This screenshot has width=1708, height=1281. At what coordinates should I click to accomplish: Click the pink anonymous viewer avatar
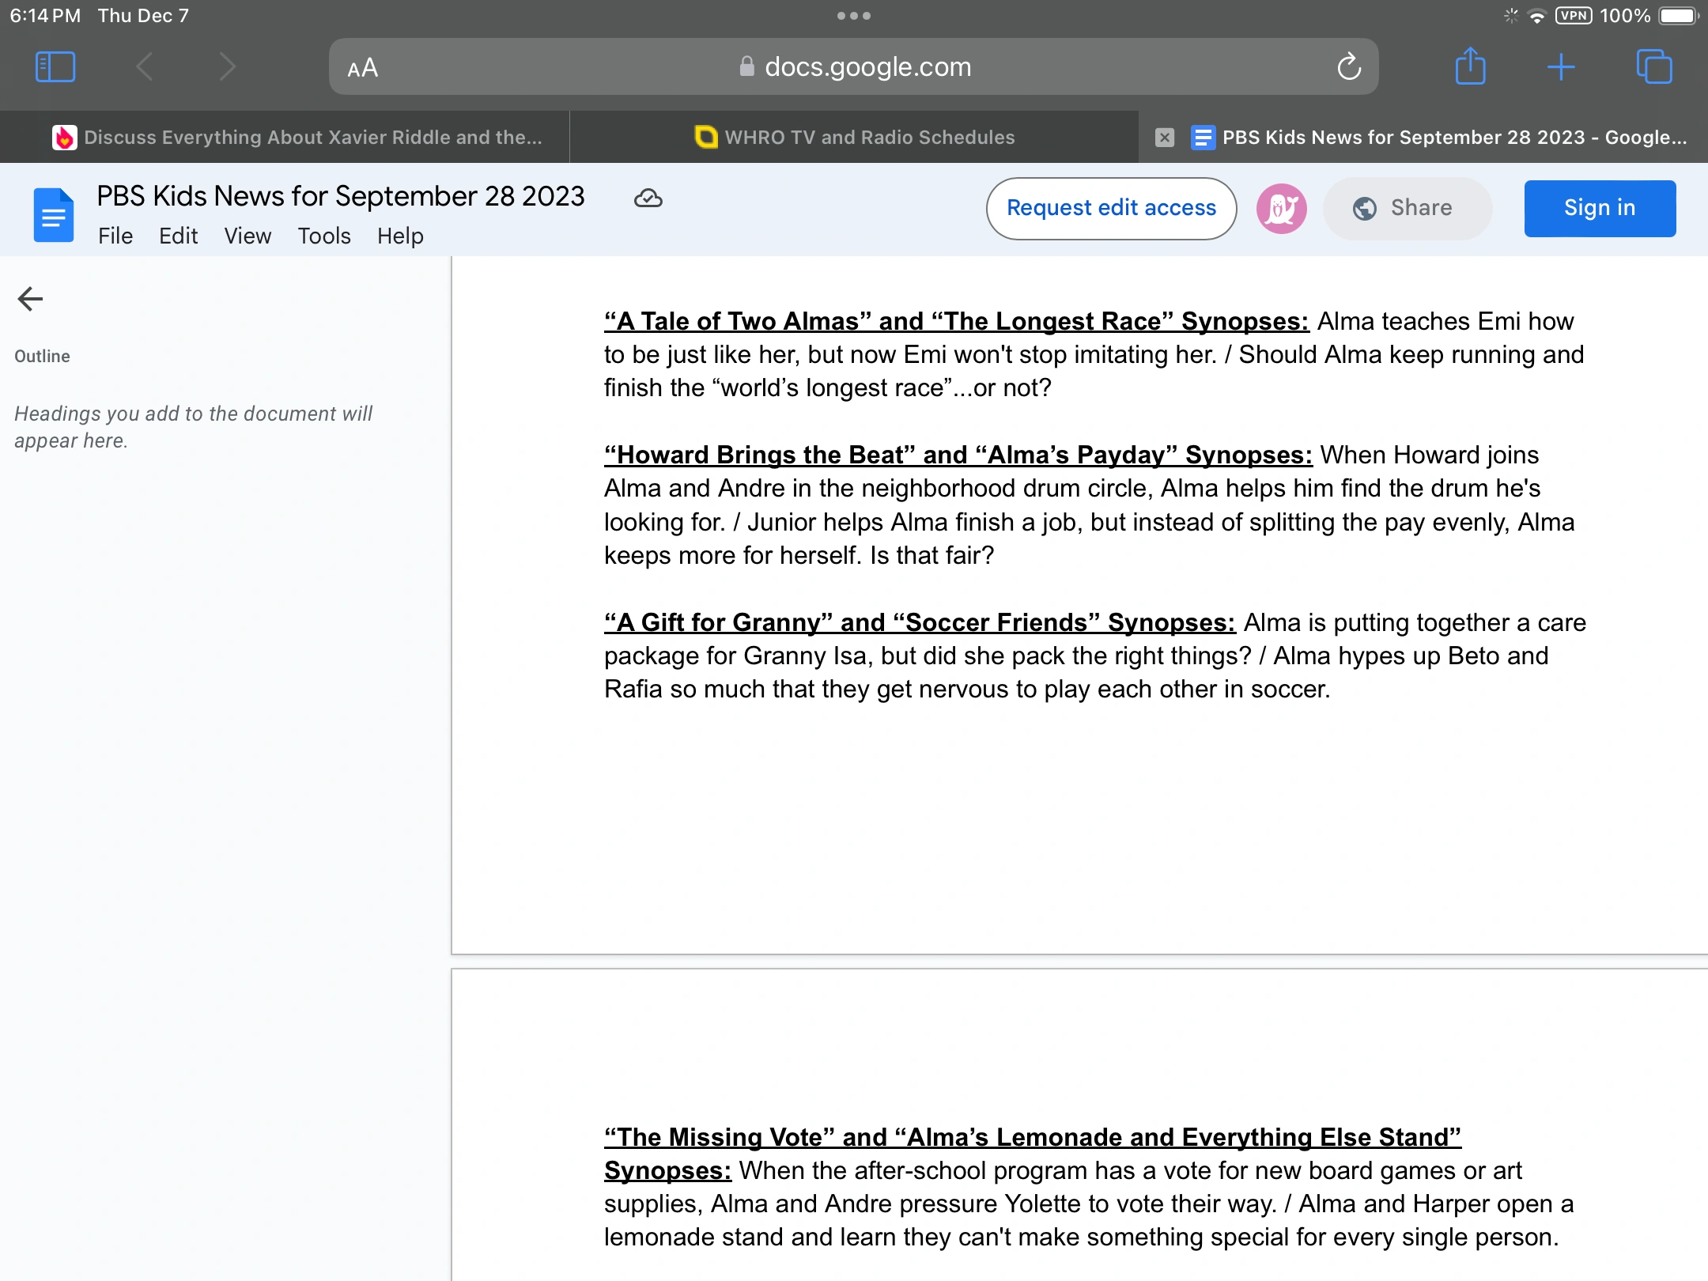click(x=1281, y=209)
